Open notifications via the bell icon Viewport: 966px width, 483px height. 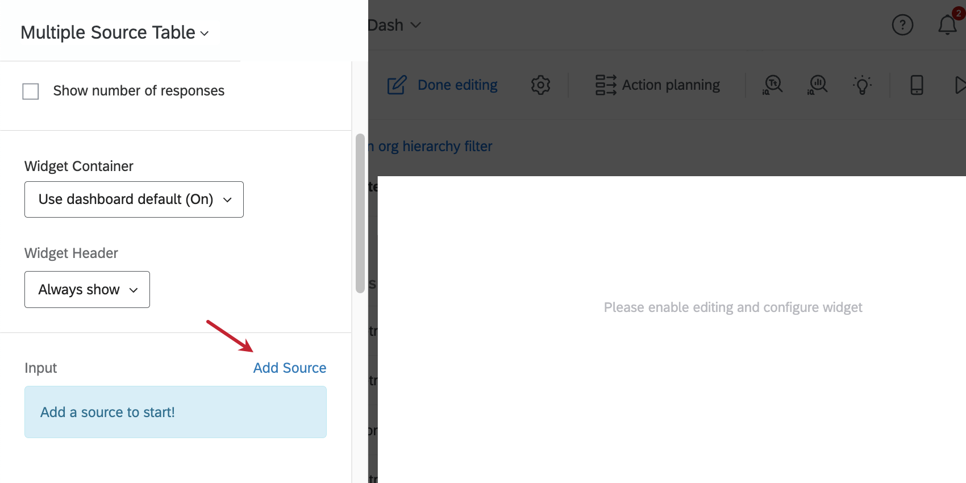coord(946,26)
